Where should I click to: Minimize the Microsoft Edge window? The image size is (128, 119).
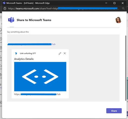click(106, 3)
